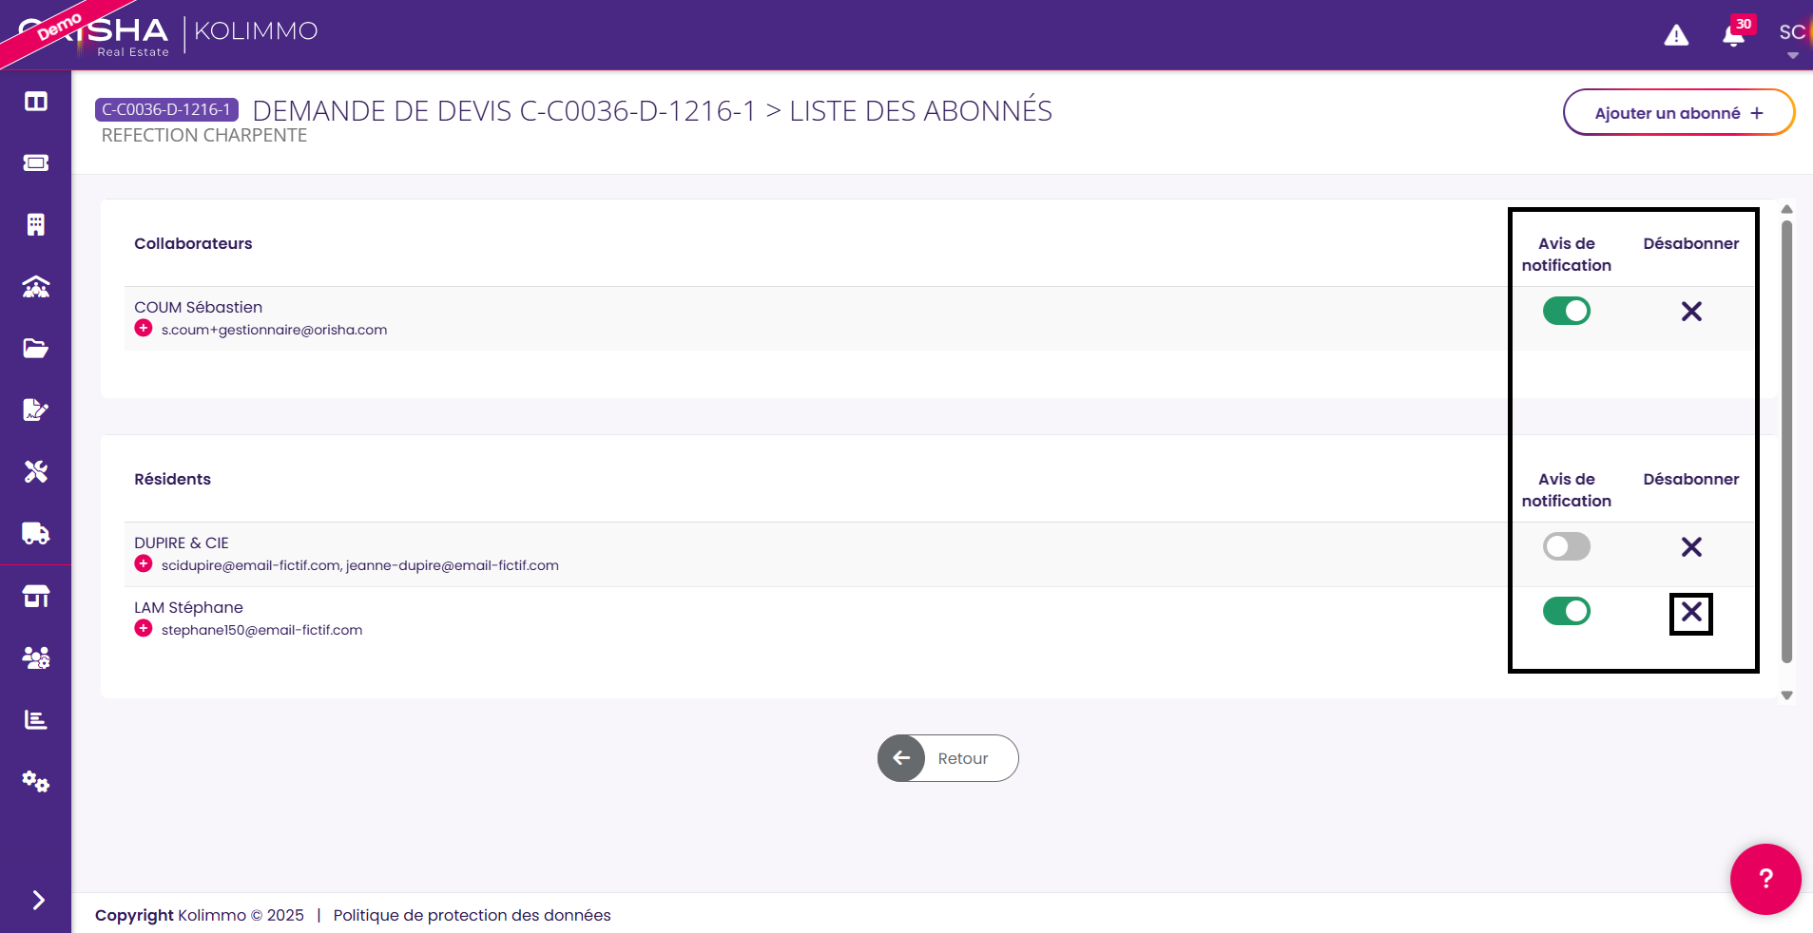Open the store shop icon in sidebar
1813x933 pixels.
point(36,597)
